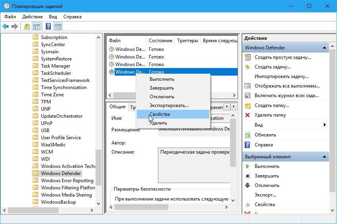Choose Удалить in the context menu
The height and width of the screenshot is (224, 337).
(173, 123)
